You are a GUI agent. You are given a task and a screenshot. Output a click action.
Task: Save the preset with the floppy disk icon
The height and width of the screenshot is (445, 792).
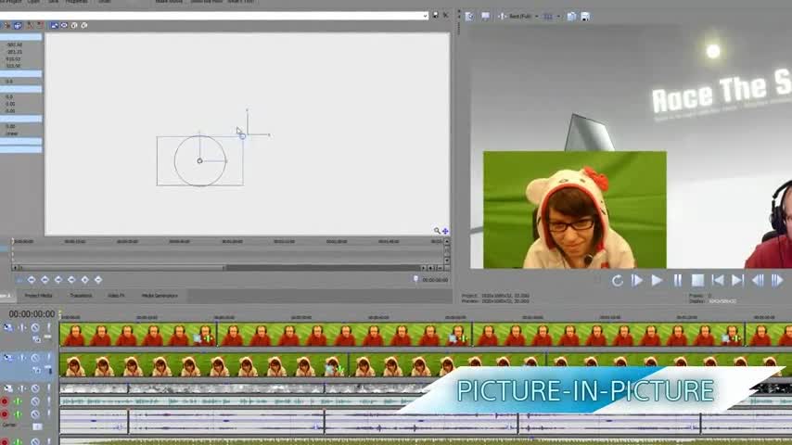[x=435, y=16]
